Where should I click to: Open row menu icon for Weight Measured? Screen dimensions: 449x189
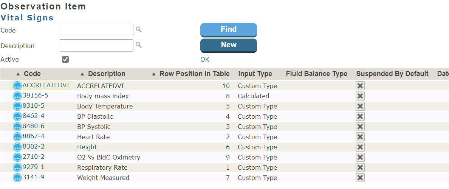[x=17, y=178]
